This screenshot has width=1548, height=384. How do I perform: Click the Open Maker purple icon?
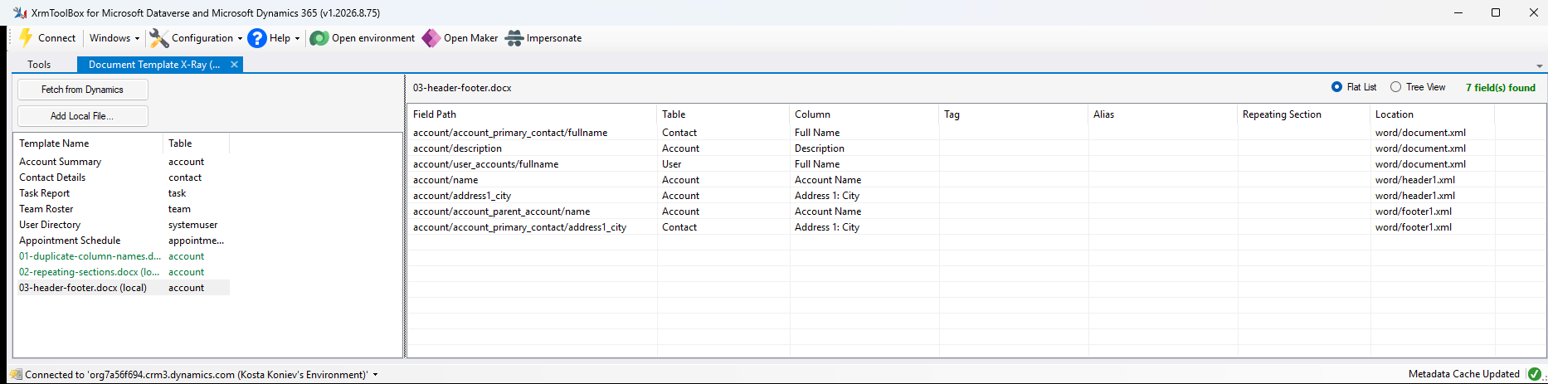[431, 38]
